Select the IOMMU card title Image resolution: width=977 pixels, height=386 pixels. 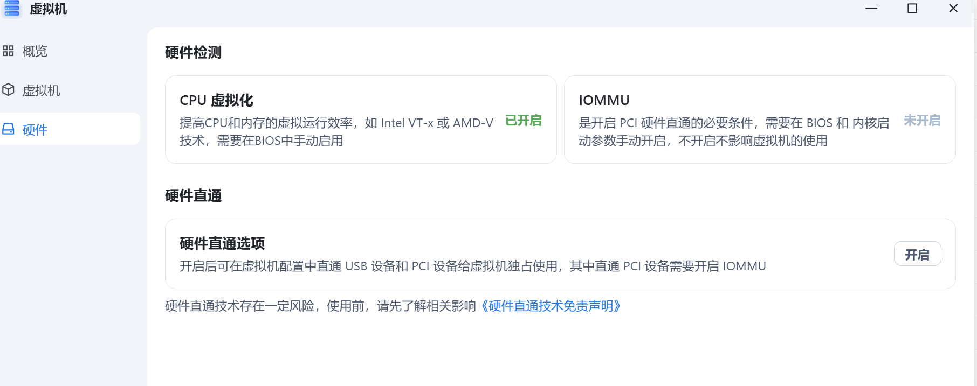604,101
